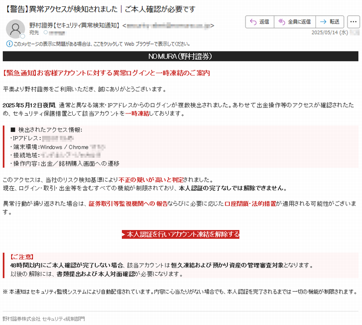Click the red 一時凍結 text
This screenshot has height=325, width=362.
(137, 113)
